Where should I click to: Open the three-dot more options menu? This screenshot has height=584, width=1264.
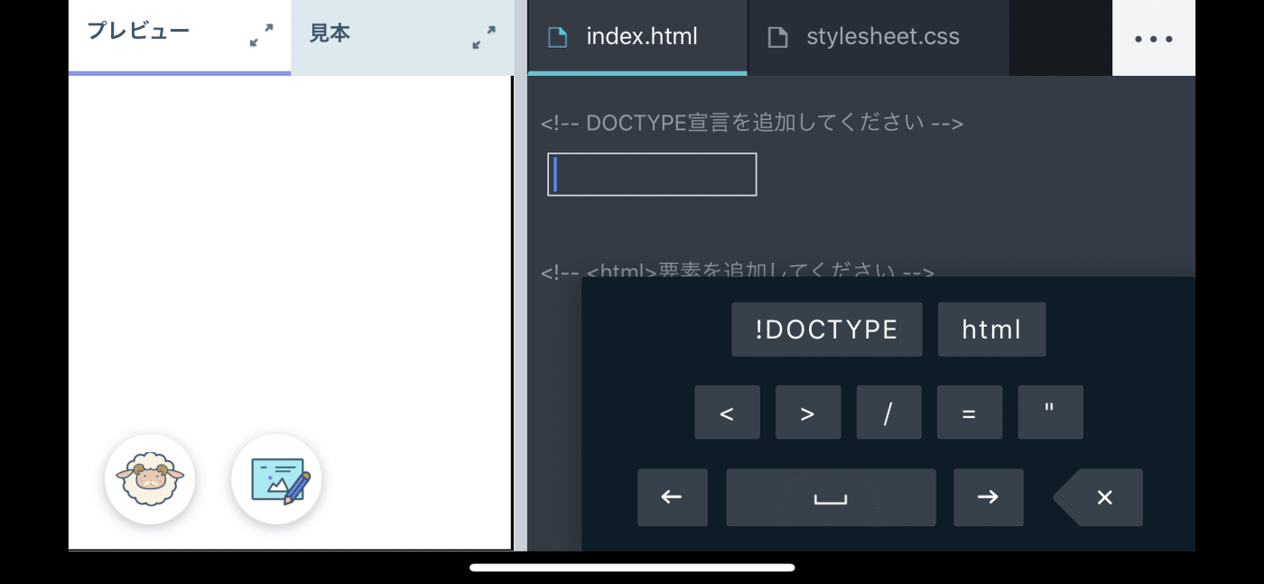[x=1153, y=39]
